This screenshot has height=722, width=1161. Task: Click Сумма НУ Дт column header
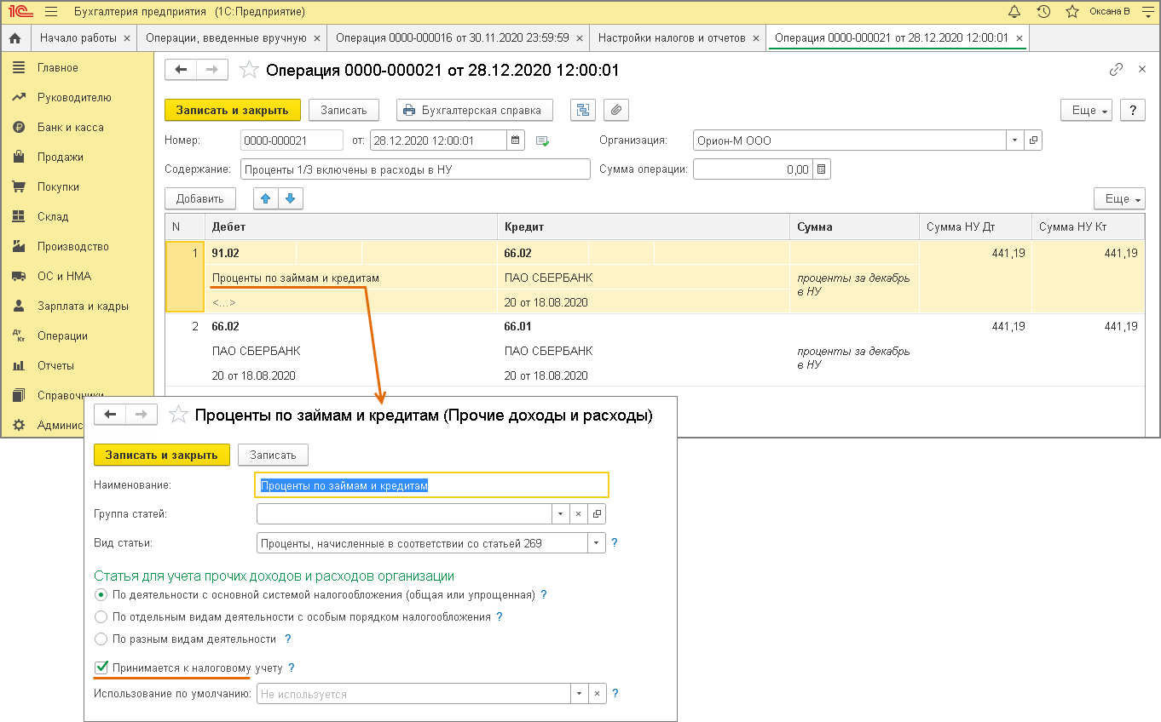coord(975,227)
